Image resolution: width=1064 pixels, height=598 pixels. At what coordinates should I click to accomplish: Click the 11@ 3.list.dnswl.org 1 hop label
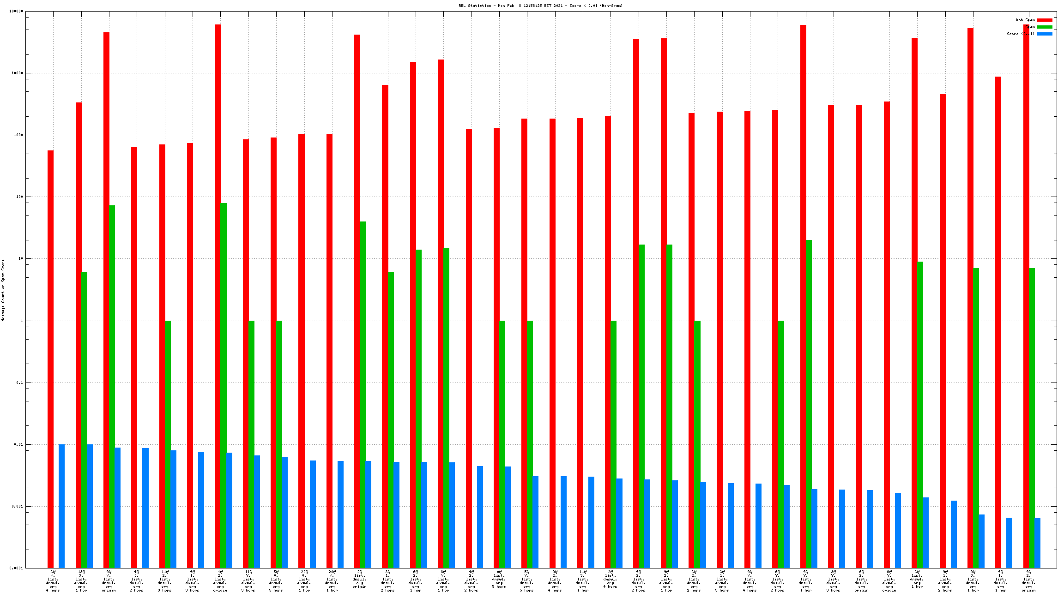click(583, 581)
